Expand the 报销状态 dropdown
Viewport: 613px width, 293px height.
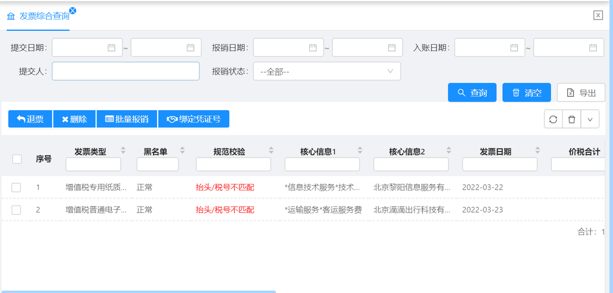[327, 71]
